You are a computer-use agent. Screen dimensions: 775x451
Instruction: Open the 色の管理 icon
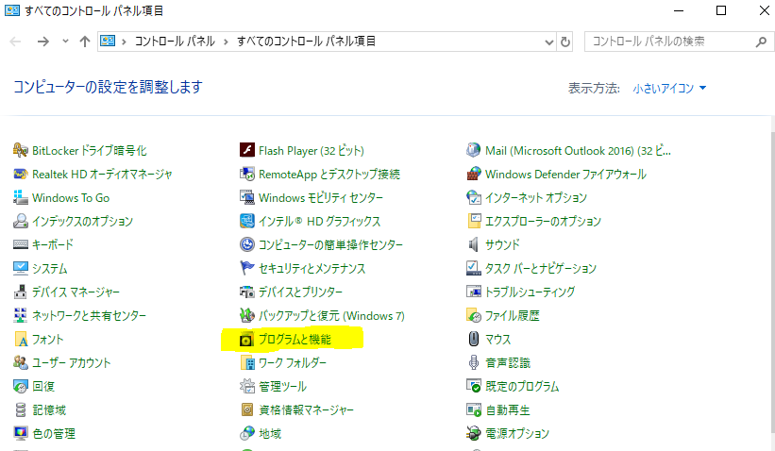click(x=20, y=433)
